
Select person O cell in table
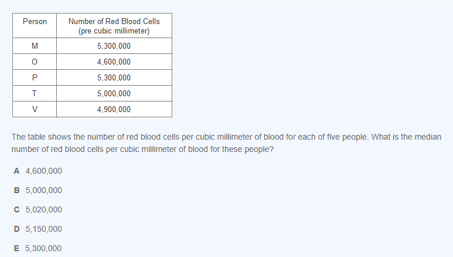[35, 62]
